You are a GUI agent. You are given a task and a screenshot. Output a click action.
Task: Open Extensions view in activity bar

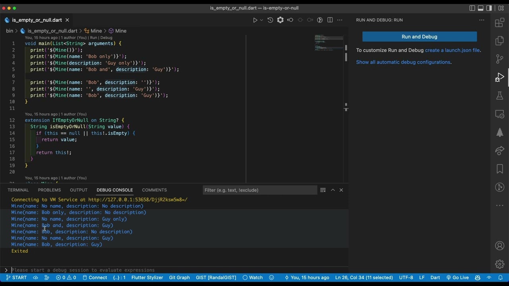click(x=500, y=23)
